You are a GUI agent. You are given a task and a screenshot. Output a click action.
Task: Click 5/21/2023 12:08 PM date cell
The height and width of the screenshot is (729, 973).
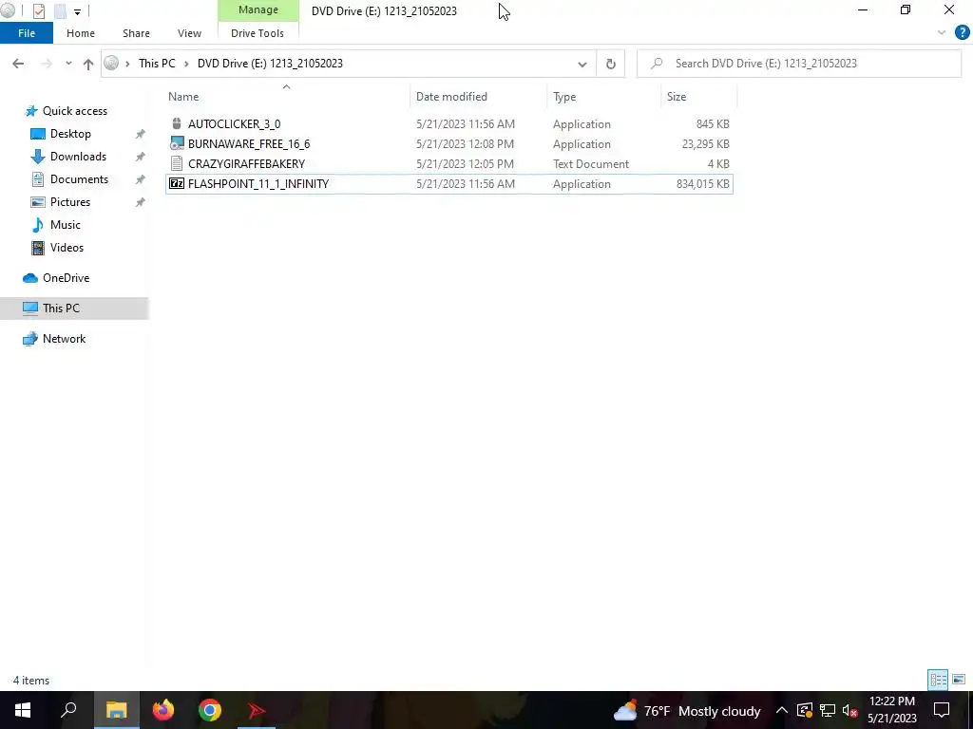coord(465,144)
